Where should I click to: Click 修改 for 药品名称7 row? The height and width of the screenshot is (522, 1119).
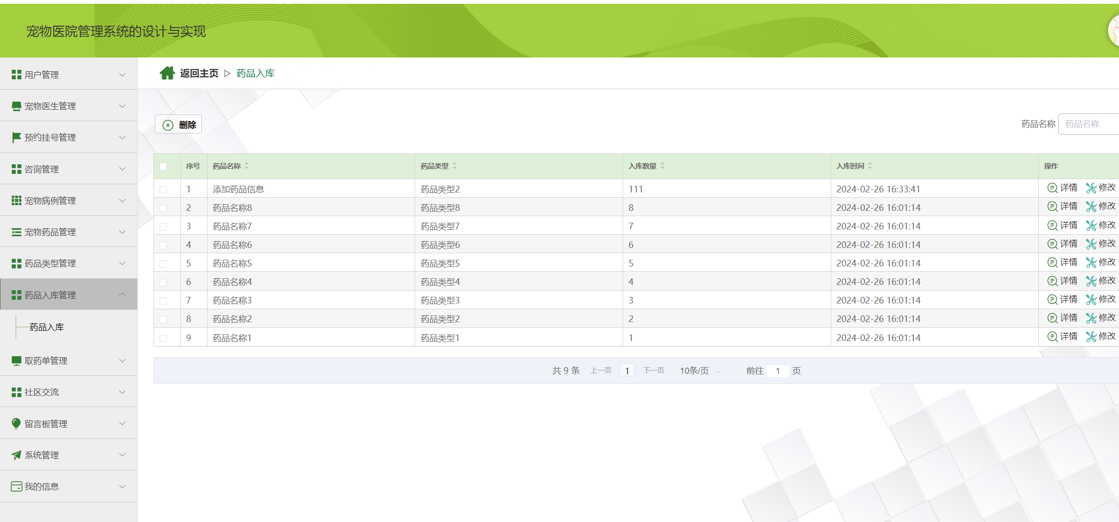(1101, 225)
